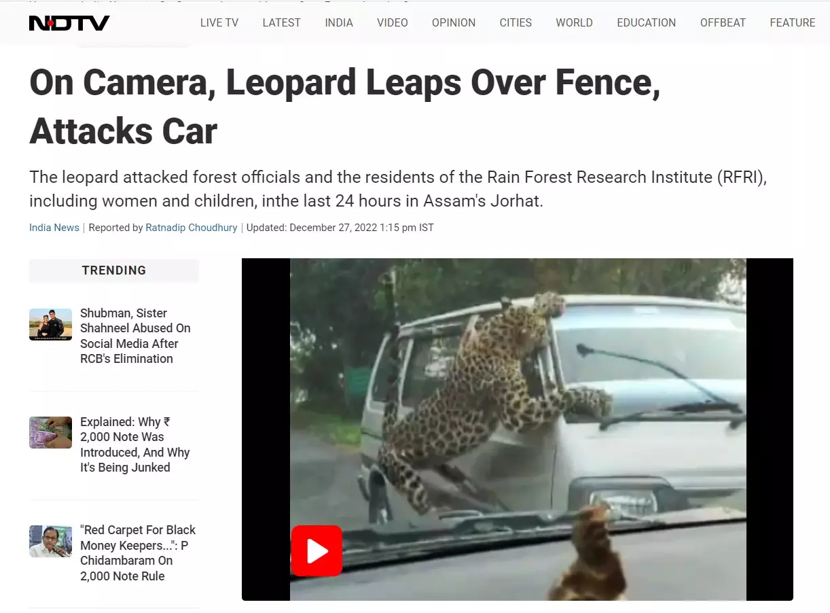Go to the LATEST news menu
This screenshot has height=613, width=830.
[281, 22]
